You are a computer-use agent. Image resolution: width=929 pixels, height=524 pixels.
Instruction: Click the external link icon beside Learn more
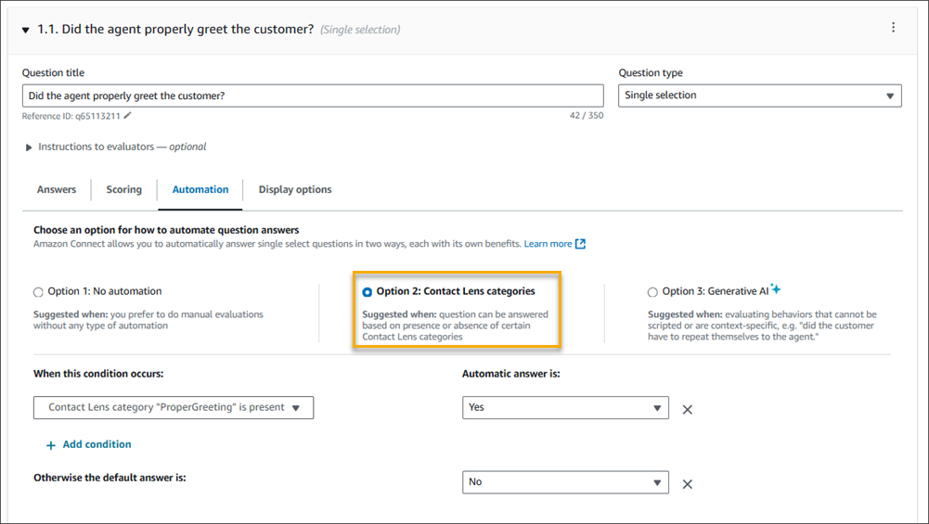point(580,244)
